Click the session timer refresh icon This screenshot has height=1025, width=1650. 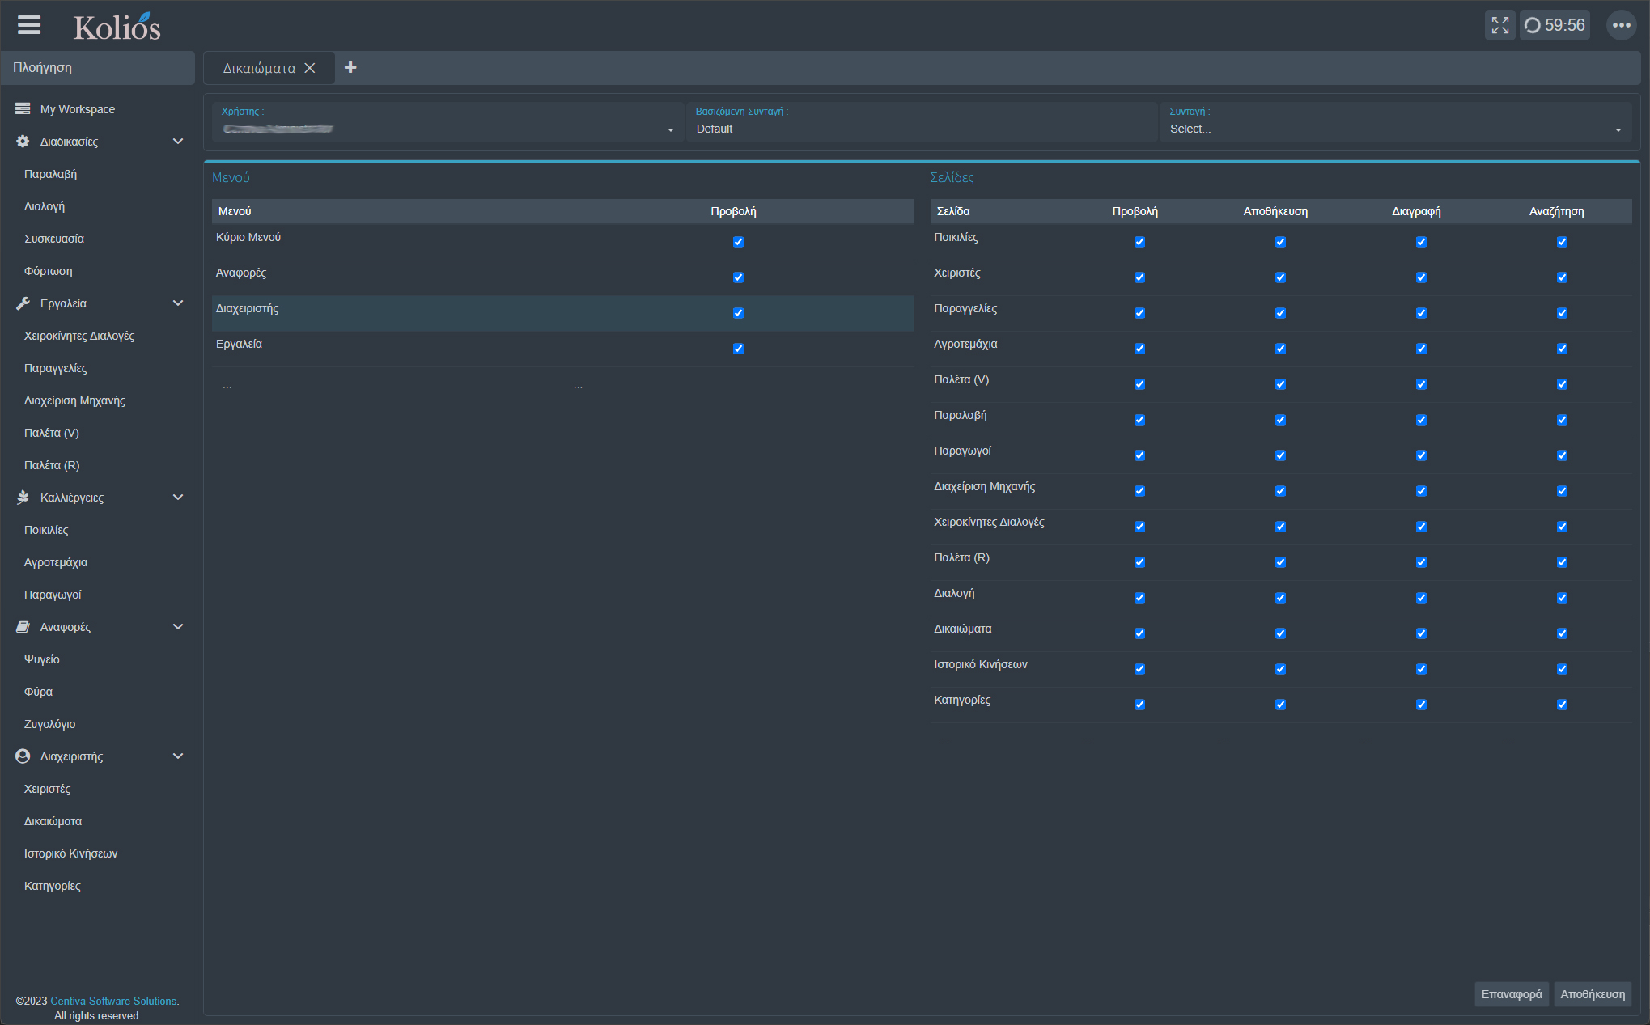[x=1532, y=25]
